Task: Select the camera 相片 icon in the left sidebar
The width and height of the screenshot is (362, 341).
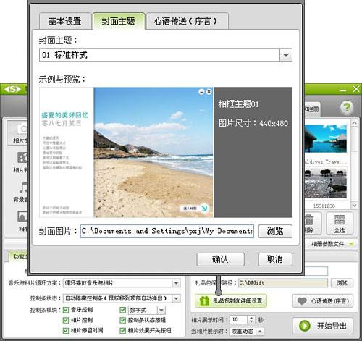Action: click(x=22, y=129)
